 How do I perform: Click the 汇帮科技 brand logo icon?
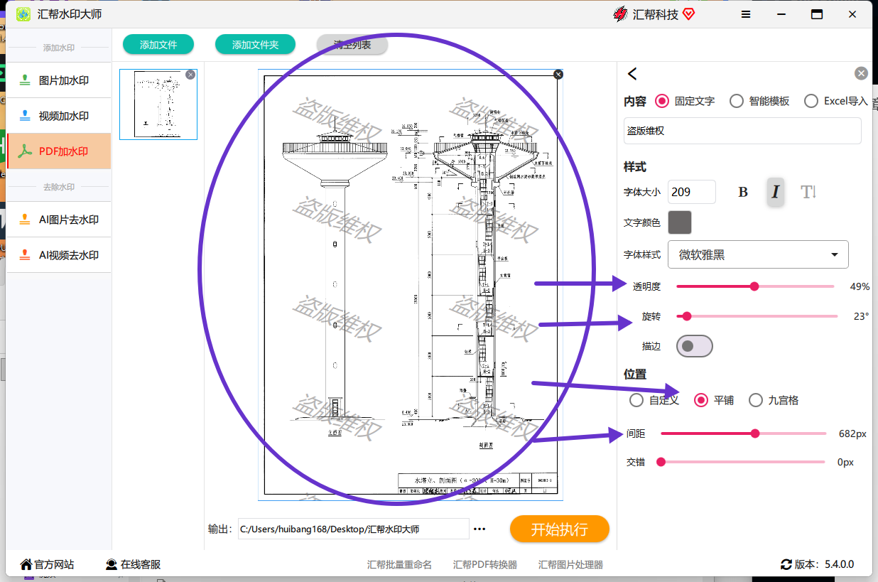pos(620,14)
